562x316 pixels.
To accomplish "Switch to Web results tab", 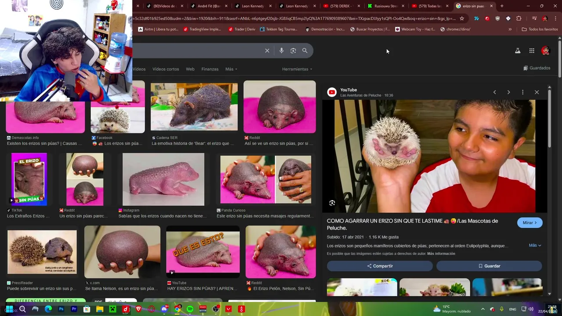I will 190,69.
